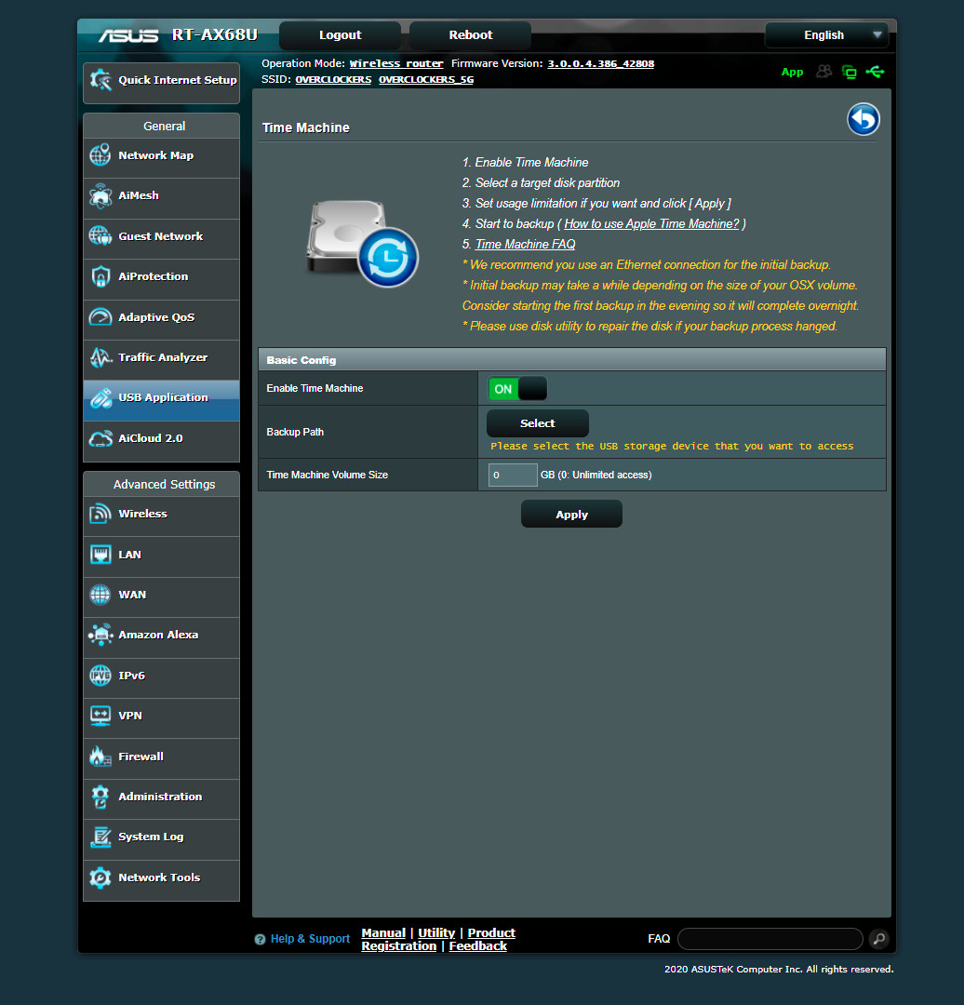
Task: Click the Time Machine Volume Size field
Action: click(513, 475)
